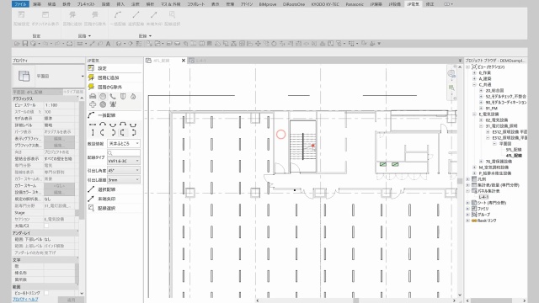
Task: Select 91_FM in project browser
Action: click(x=492, y=109)
